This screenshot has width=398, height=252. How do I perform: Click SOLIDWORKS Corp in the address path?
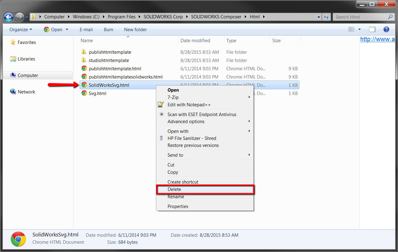[163, 17]
